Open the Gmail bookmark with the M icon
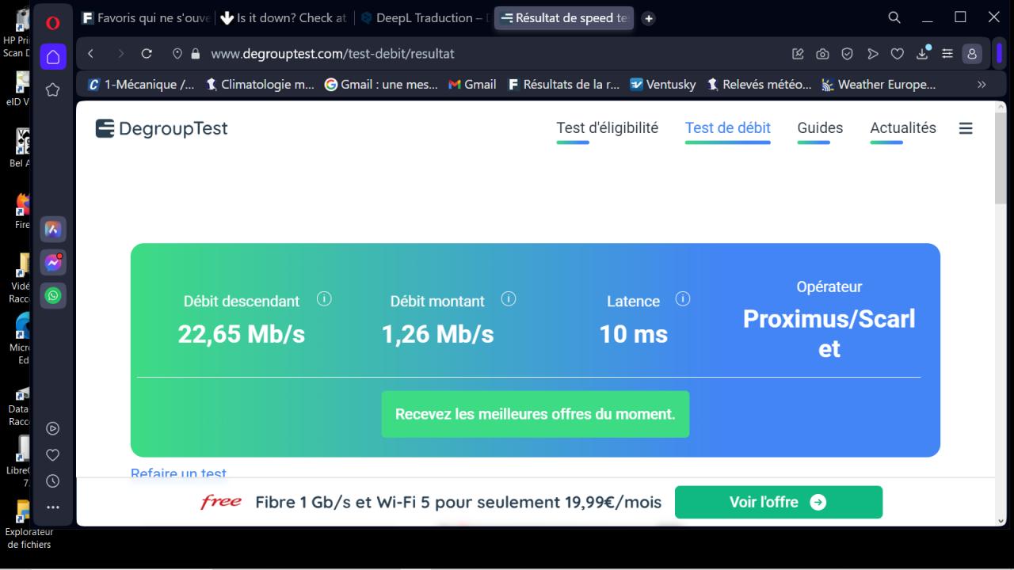Screen dimensions: 1014x570 point(472,84)
